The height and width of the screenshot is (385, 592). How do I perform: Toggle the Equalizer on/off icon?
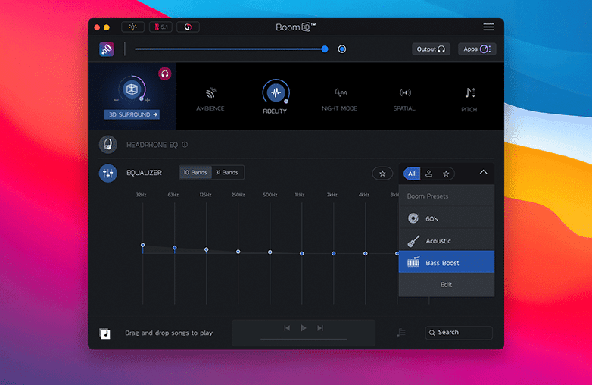click(x=108, y=173)
